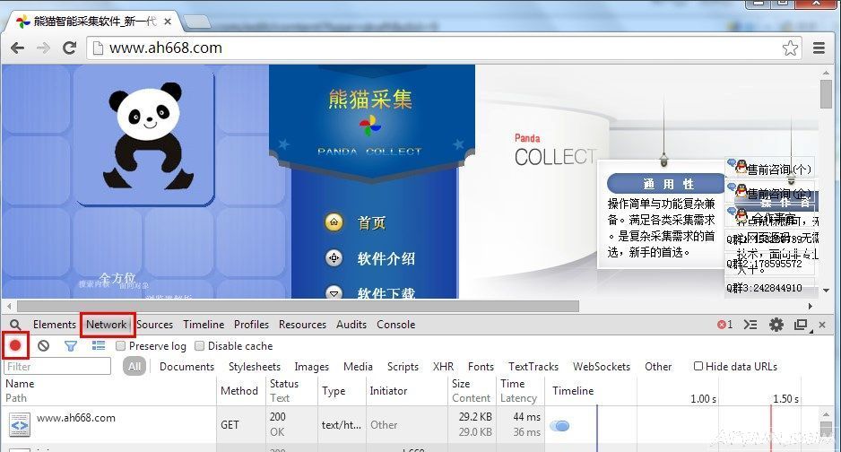Toggle the red network record button
This screenshot has height=452, width=841.
pos(15,346)
